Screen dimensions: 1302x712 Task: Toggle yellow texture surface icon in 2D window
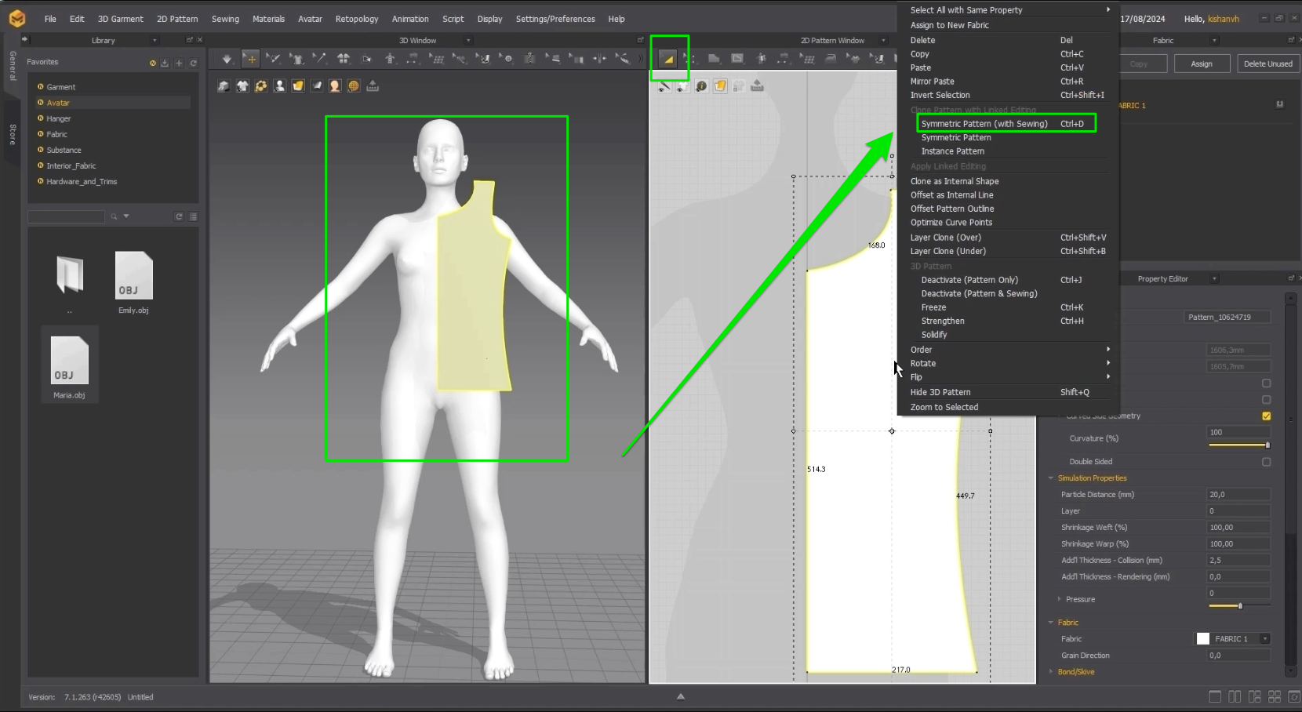[x=720, y=86]
